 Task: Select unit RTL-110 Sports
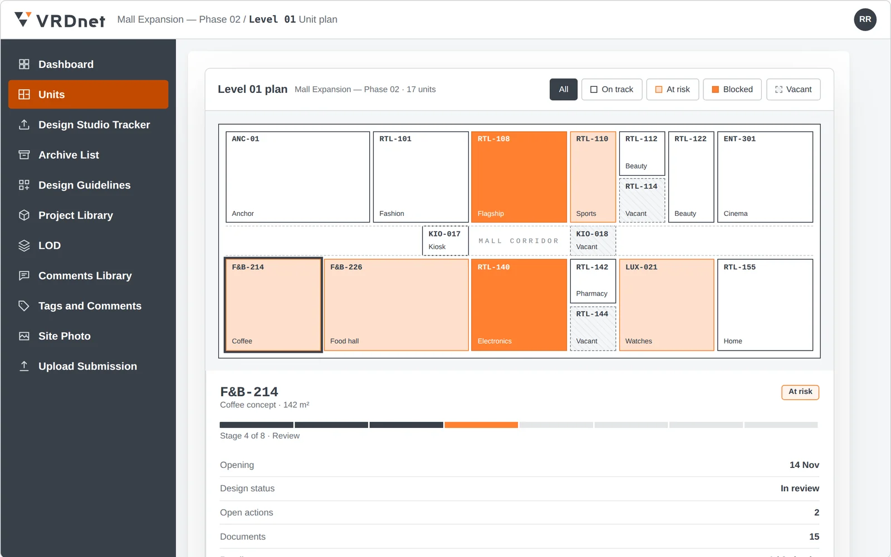click(593, 177)
